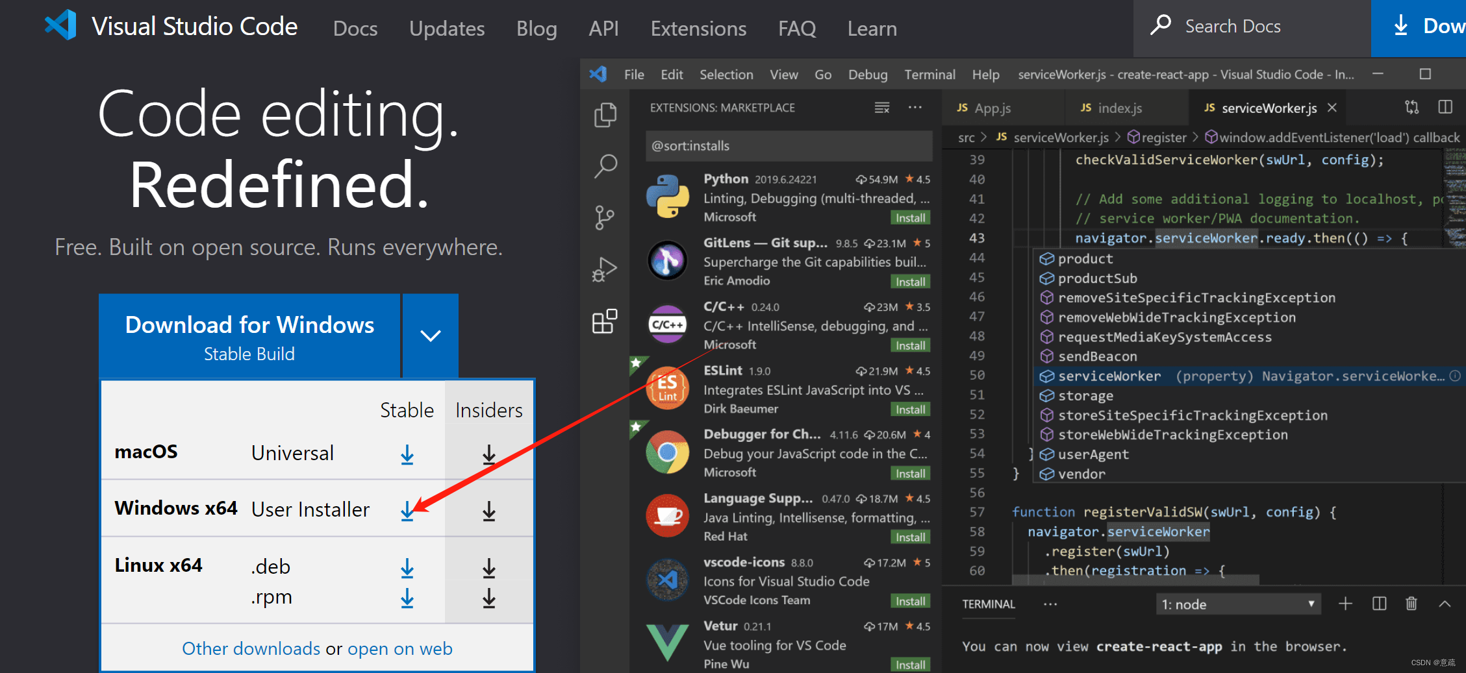The image size is (1466, 673).
Task: Open the Other downloads link
Action: [251, 648]
